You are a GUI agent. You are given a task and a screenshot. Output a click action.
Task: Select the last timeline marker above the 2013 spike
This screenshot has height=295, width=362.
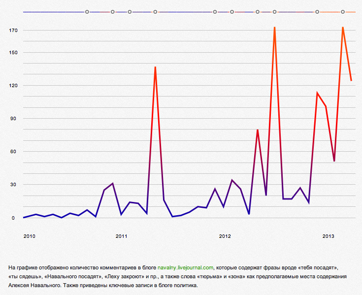343,12
